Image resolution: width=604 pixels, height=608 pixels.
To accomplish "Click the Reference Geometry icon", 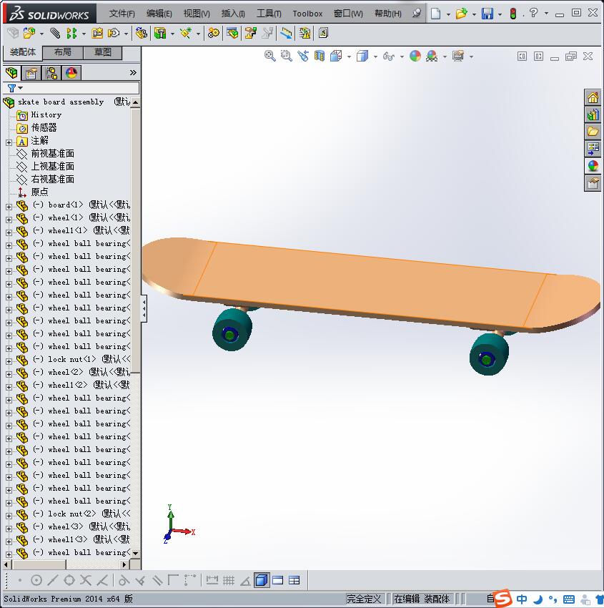I will (186, 34).
